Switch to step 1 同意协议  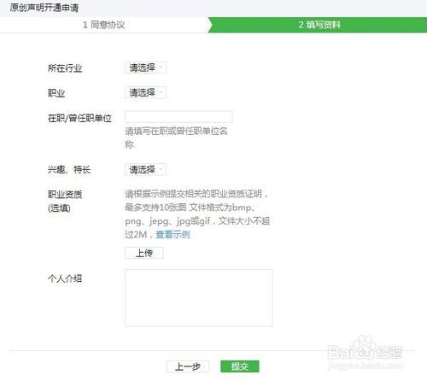[x=104, y=25]
